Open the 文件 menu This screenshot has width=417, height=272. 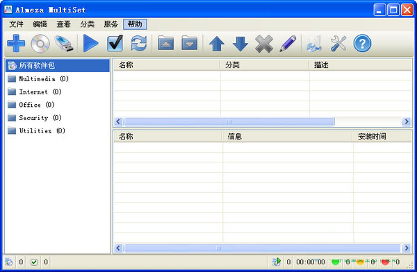point(16,24)
